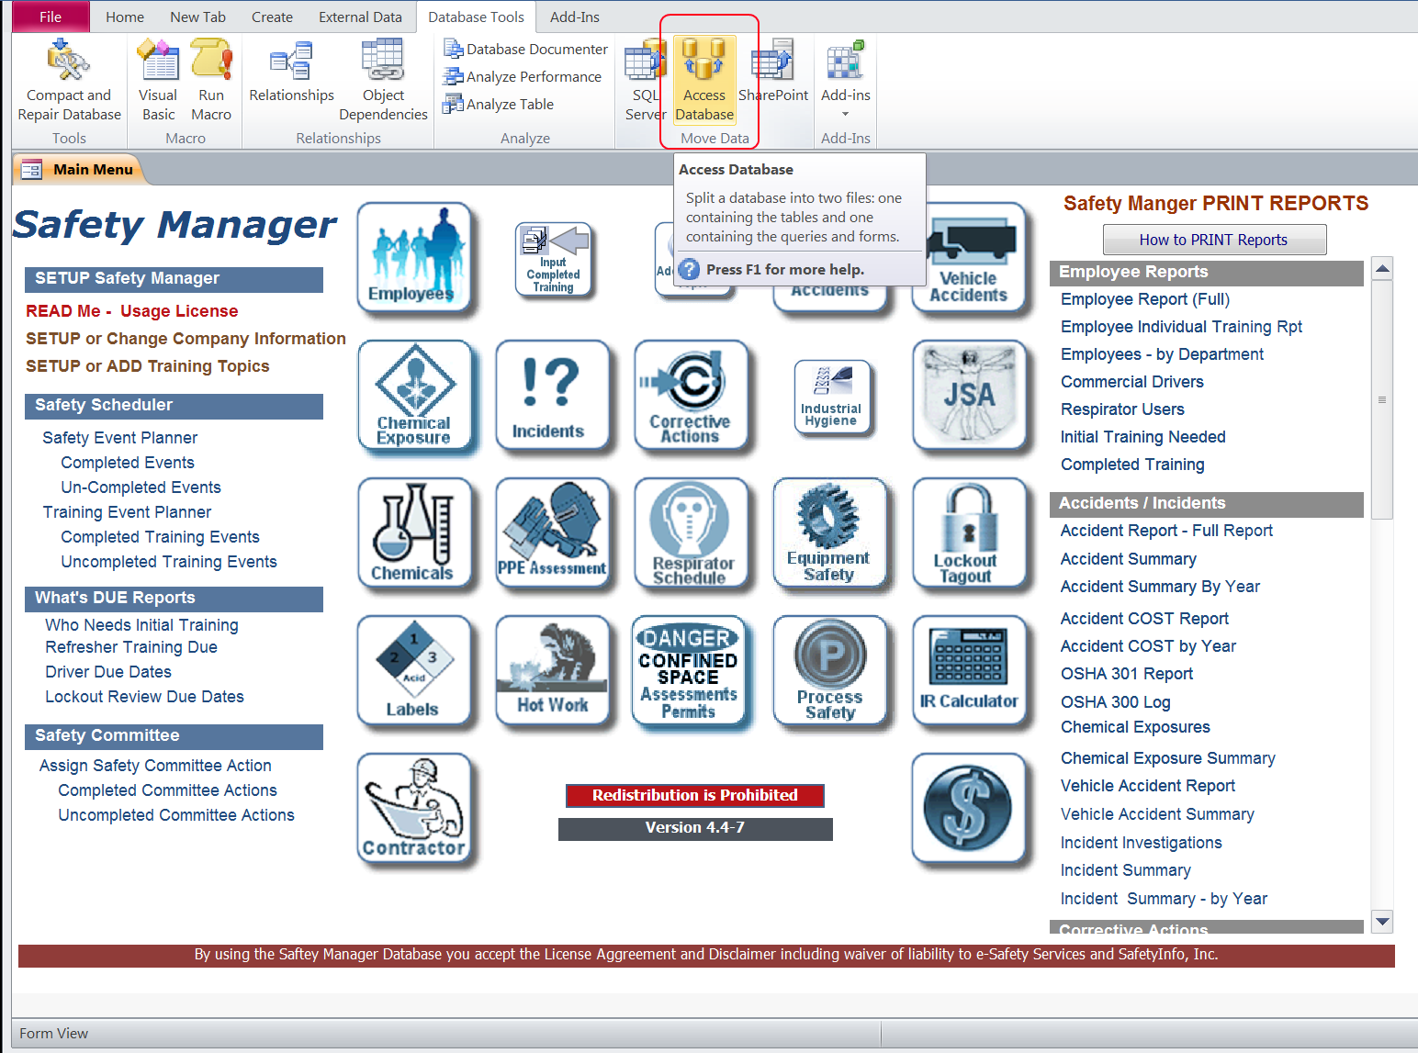
Task: Open Employee Report (Full)
Action: click(x=1145, y=299)
